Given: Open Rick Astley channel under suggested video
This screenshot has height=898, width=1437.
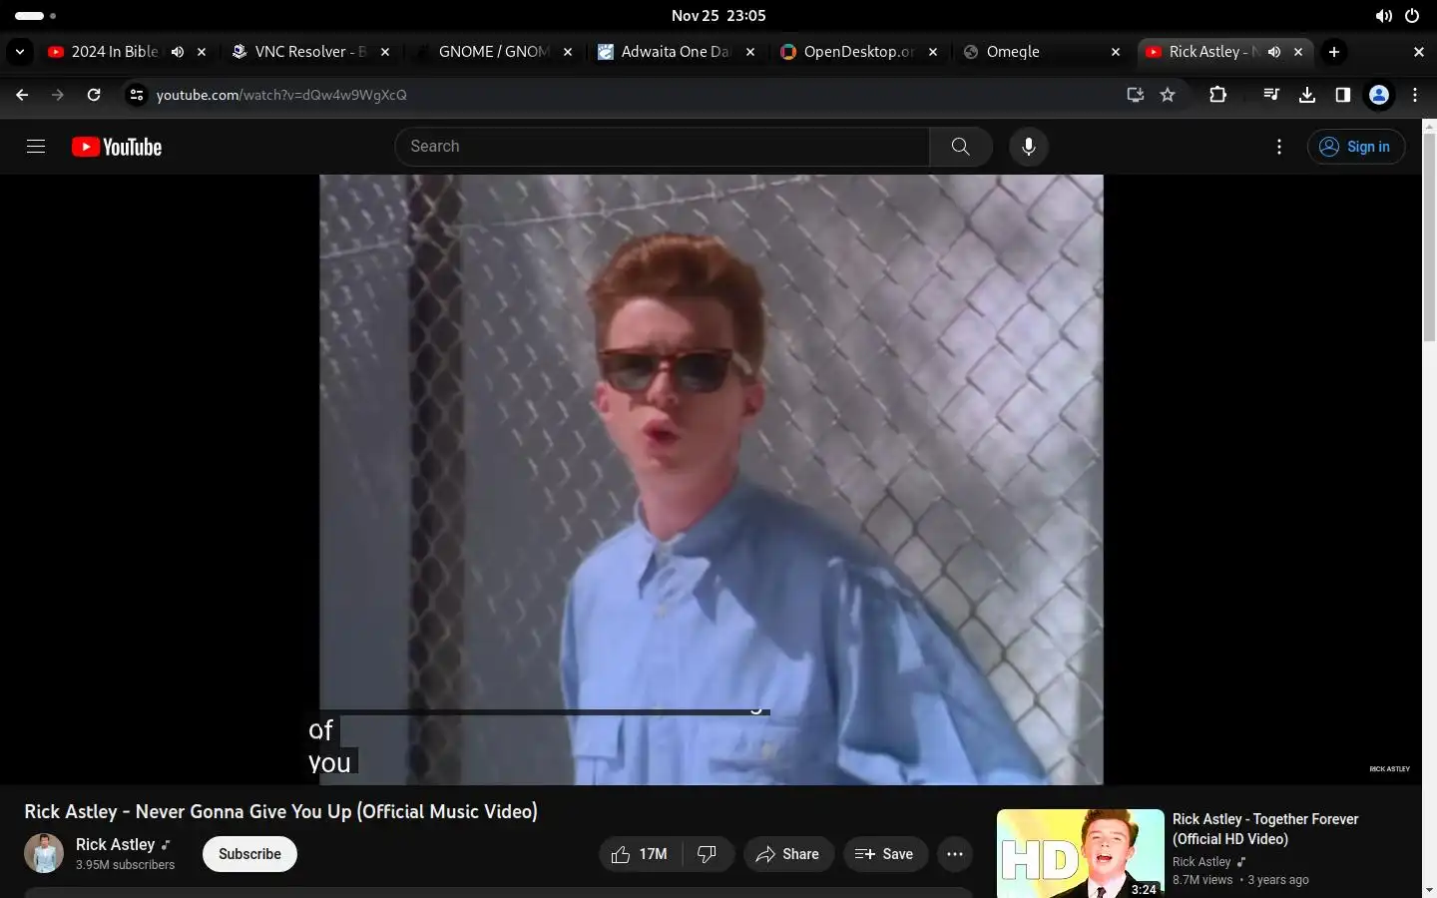Looking at the screenshot, I should (1201, 862).
